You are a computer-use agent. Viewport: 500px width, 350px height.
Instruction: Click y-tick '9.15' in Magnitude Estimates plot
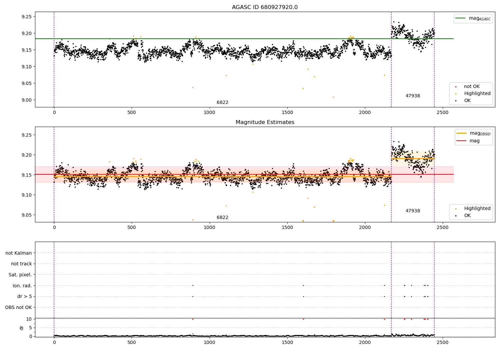pos(26,175)
